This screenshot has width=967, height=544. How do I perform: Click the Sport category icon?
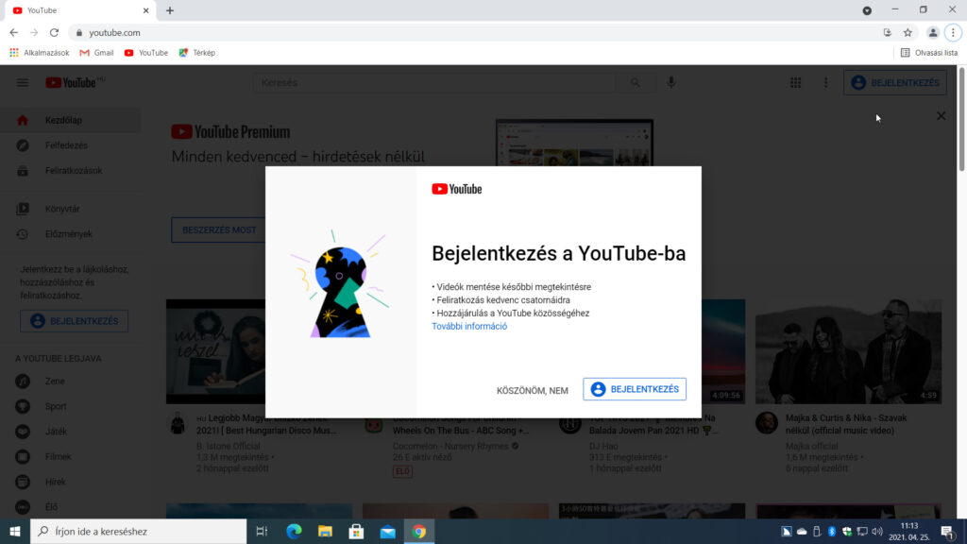tap(23, 406)
